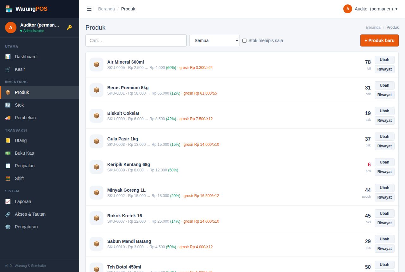Click Riwayat for Minyak Goreng 1L
The image size is (405, 272).
click(x=384, y=197)
